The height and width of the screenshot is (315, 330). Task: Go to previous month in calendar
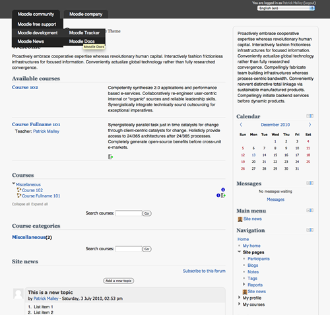tap(241, 125)
